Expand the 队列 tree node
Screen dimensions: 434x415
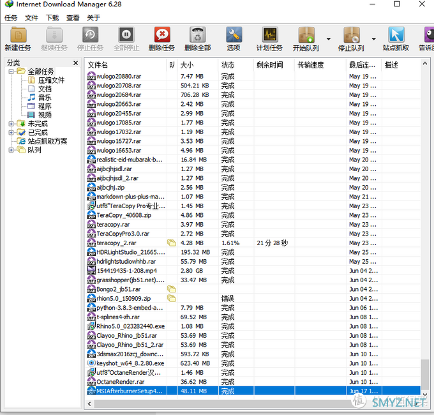point(11,150)
